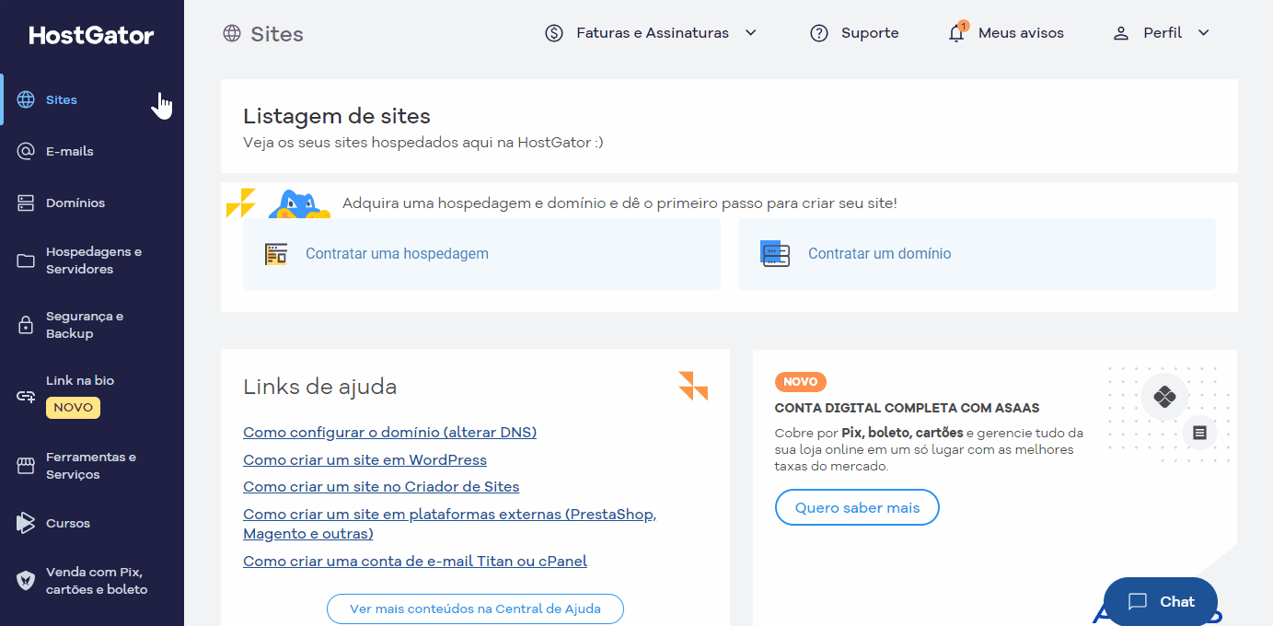The image size is (1273, 626).
Task: Open the Perfil menu
Action: coord(1162,33)
